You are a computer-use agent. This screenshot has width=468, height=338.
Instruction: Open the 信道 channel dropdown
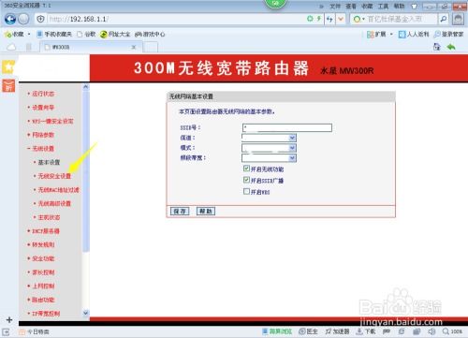(269, 138)
